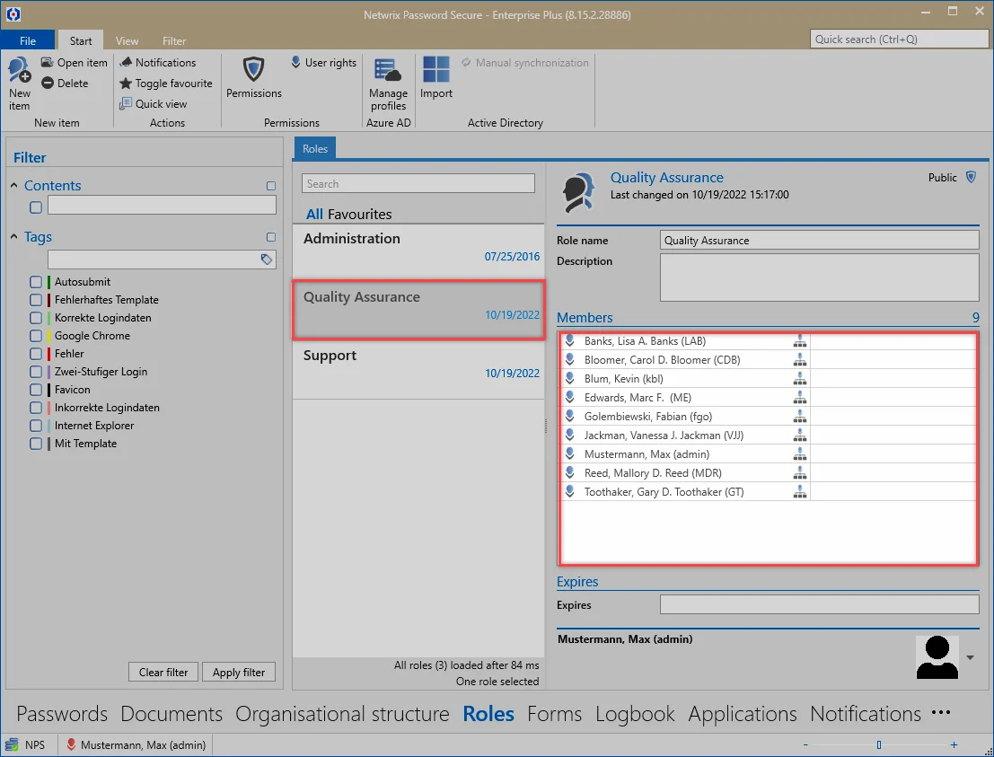Screen dimensions: 994x757
Task: Click the Delete icon in the ribbon
Action: pyautogui.click(x=48, y=83)
